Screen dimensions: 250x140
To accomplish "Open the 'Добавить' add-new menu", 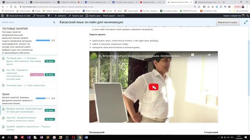I will point(60,16).
